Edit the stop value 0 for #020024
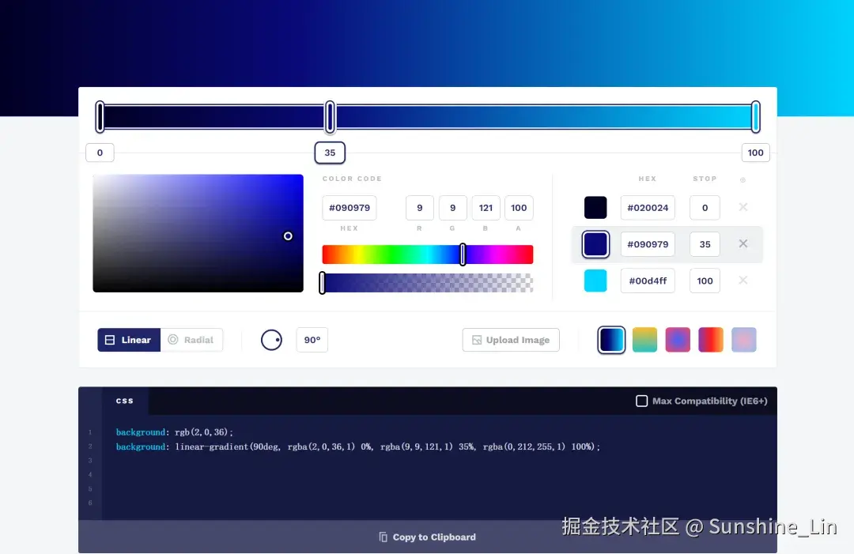Viewport: 854px width, 554px height. 705,207
